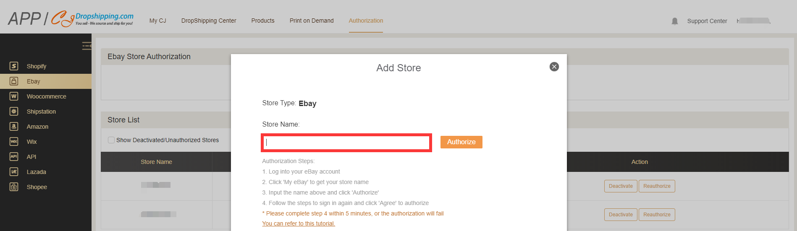The height and width of the screenshot is (231, 797).
Task: Collapse the sidebar menu toggle
Action: pyautogui.click(x=87, y=46)
